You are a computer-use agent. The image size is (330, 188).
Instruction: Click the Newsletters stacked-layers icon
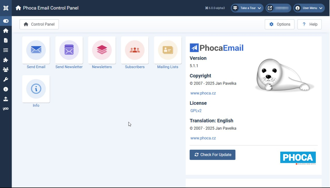click(102, 50)
